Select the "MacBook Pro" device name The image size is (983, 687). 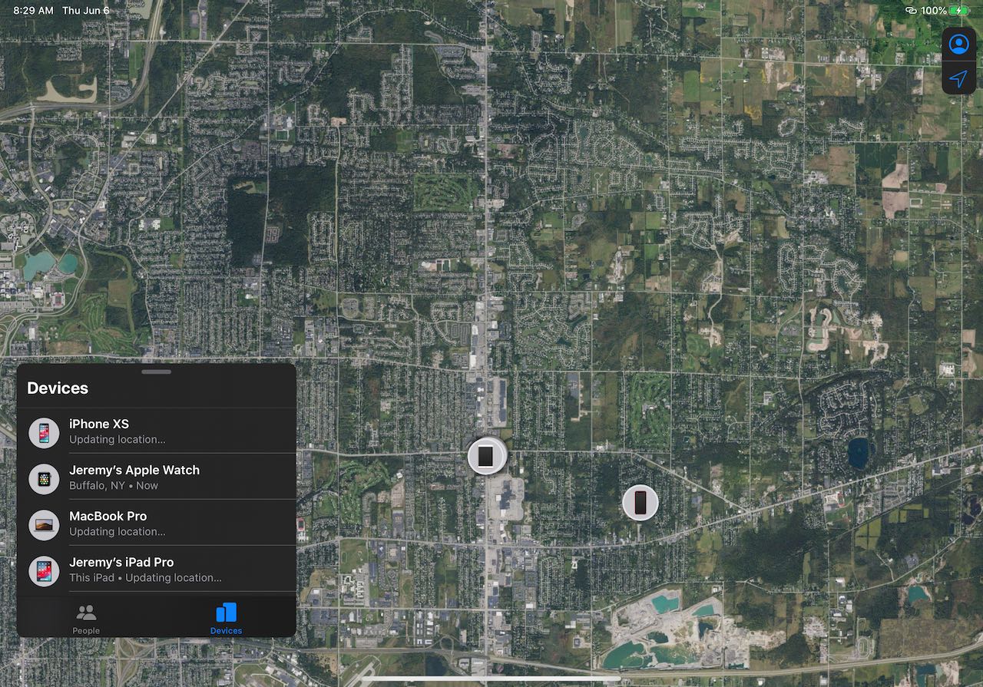(108, 517)
